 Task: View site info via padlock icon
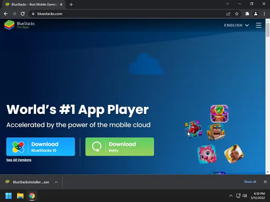(33, 14)
